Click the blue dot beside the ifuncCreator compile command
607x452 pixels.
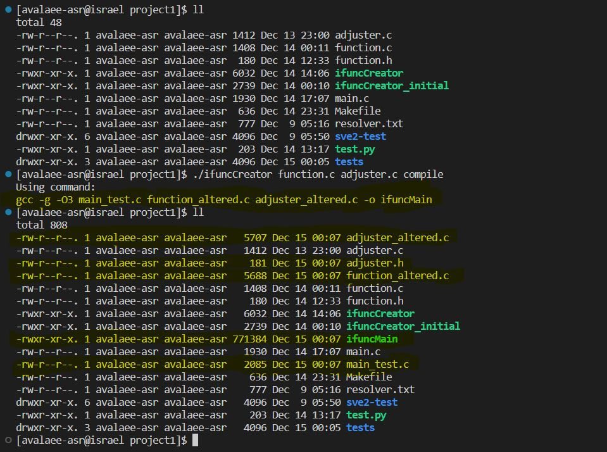coord(8,174)
